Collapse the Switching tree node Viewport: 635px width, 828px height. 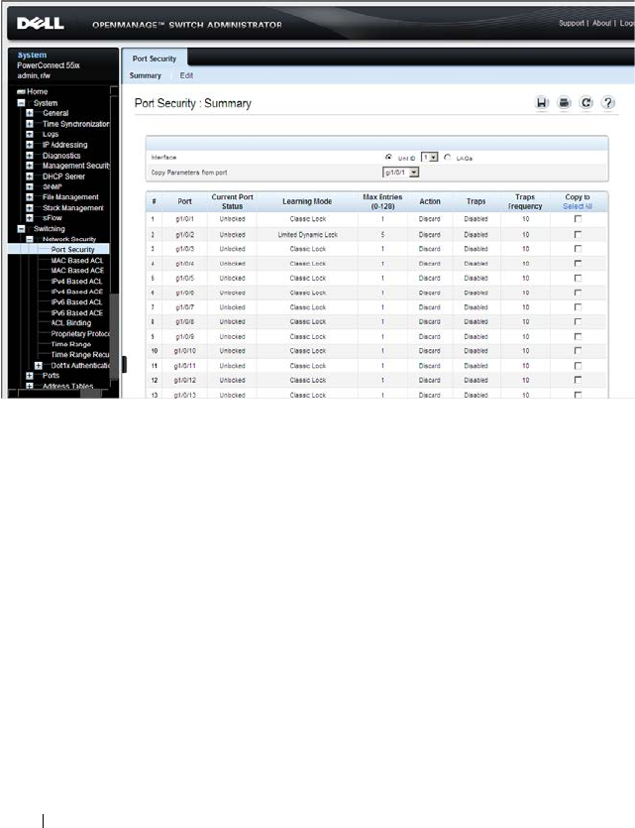tap(21, 229)
